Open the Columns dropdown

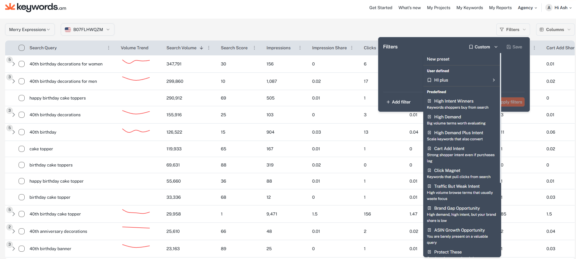[555, 30]
